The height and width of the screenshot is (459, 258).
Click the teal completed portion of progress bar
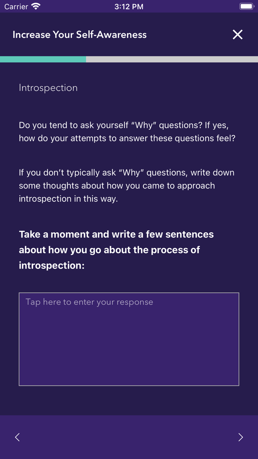point(43,59)
